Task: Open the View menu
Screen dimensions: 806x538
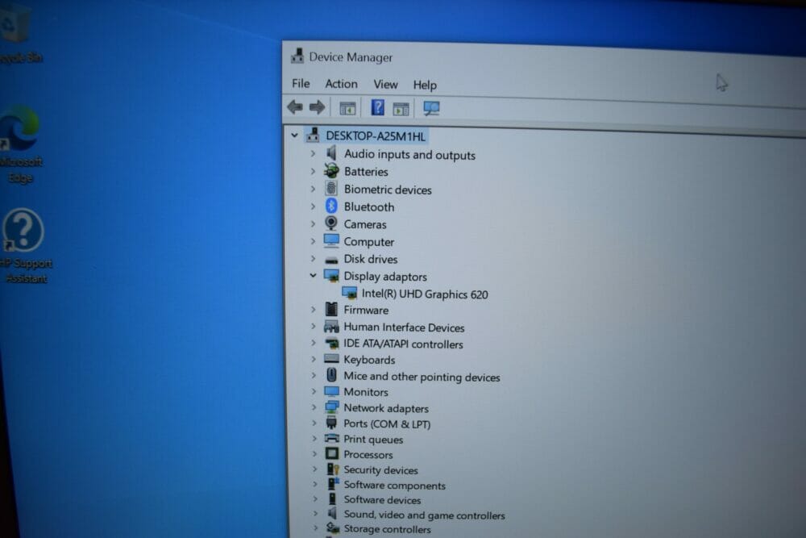Action: pos(385,84)
